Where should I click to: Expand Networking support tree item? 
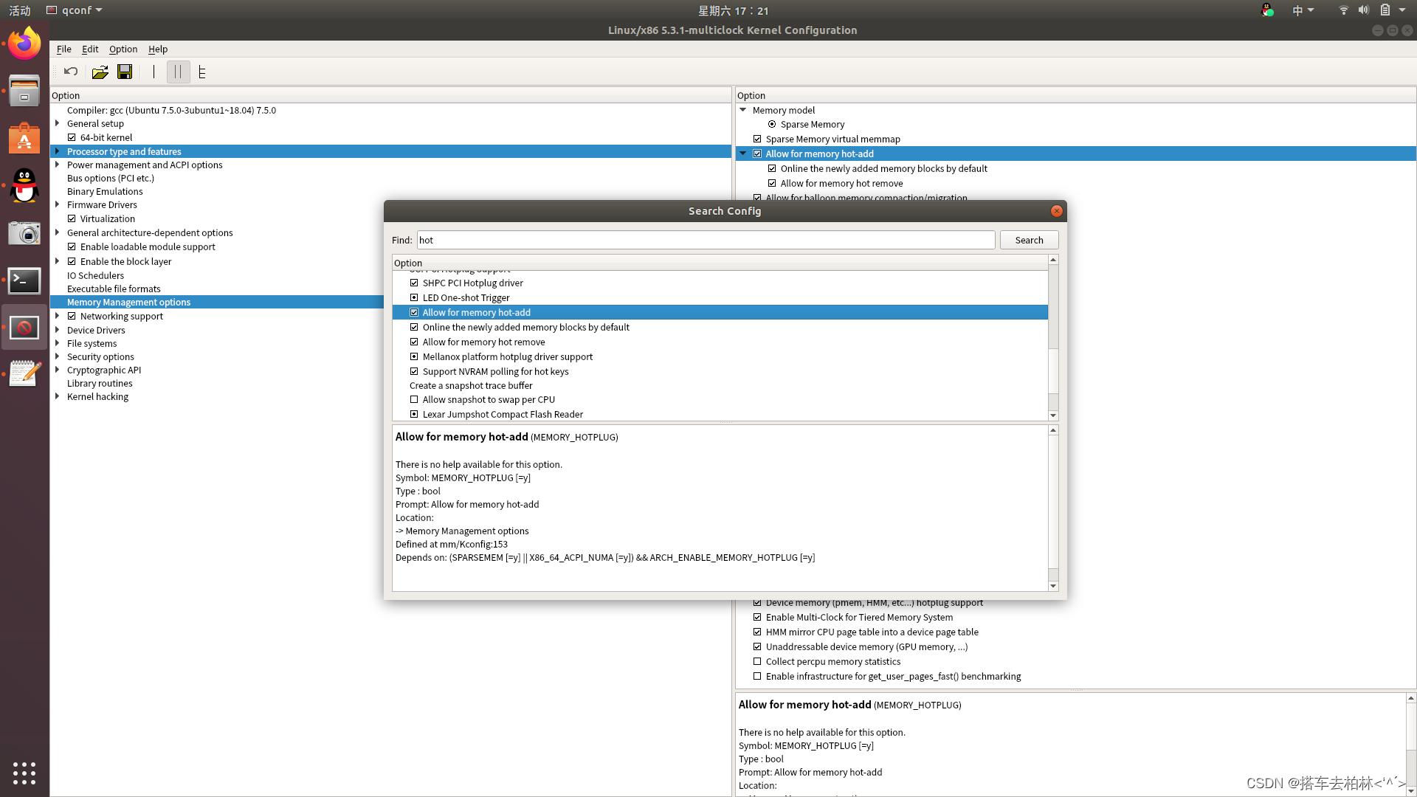coord(56,315)
